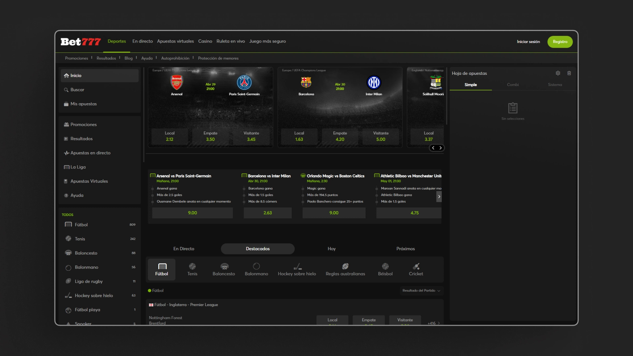Expand +416 more markets for Nottingham Forest
This screenshot has height=356, width=633.
tap(434, 323)
